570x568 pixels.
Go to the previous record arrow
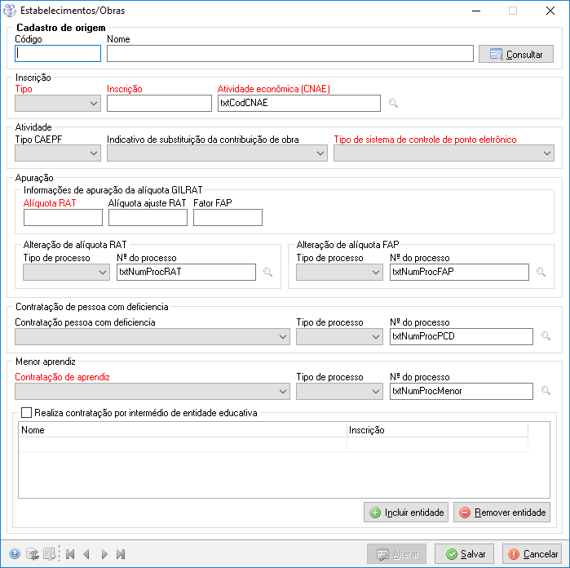click(86, 554)
